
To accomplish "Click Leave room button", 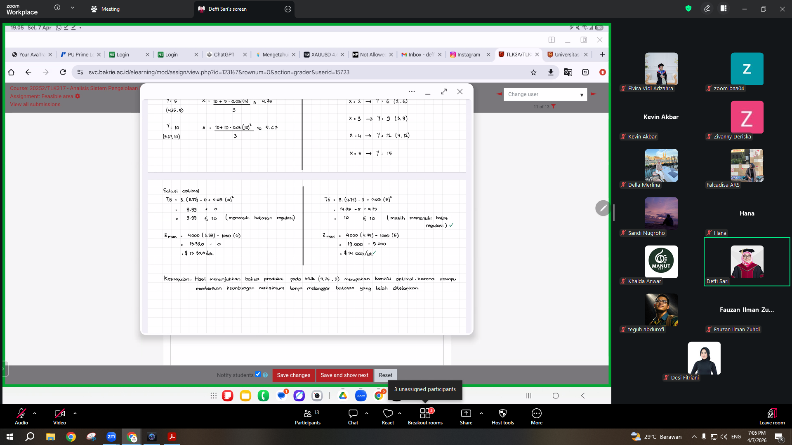I will (x=772, y=416).
